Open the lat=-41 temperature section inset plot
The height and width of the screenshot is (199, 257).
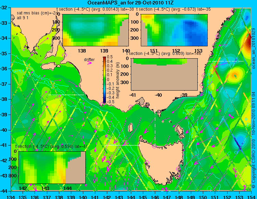pos(52,167)
